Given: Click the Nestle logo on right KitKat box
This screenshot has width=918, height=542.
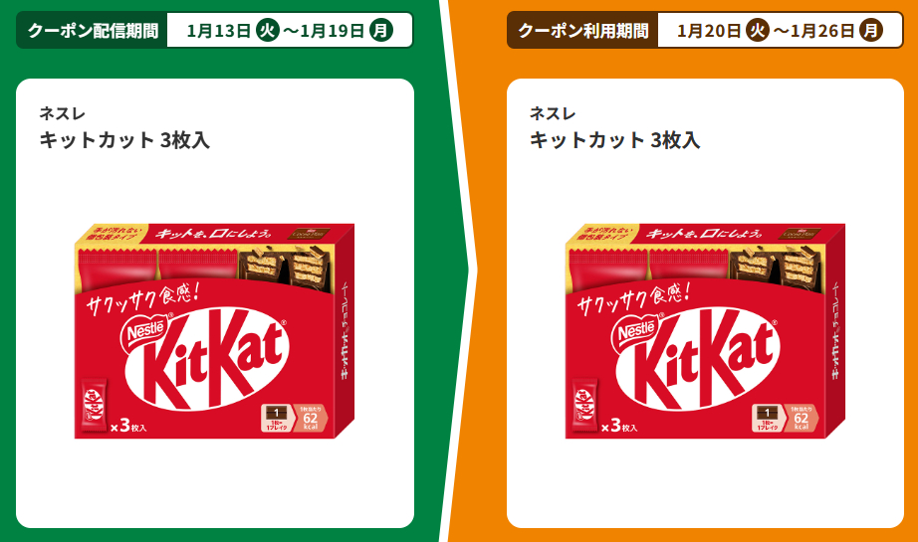Looking at the screenshot, I should pos(637,332).
